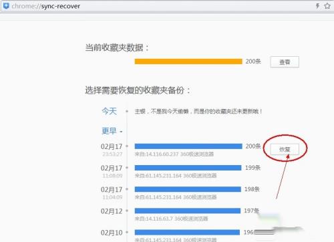Screen dimensions: 334x242
Task: Click the 199条 count label
Action: click(x=253, y=168)
